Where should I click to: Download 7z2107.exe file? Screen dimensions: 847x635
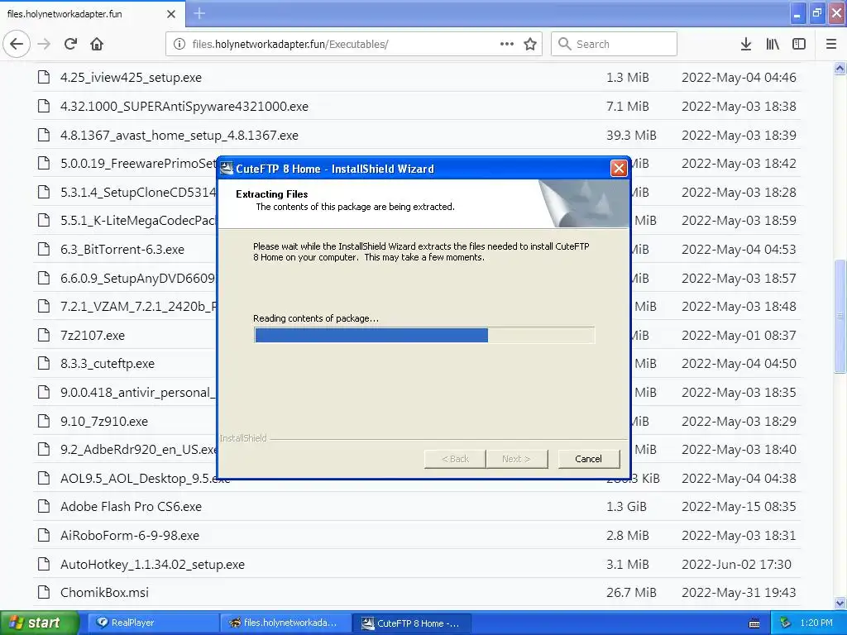[x=93, y=336]
